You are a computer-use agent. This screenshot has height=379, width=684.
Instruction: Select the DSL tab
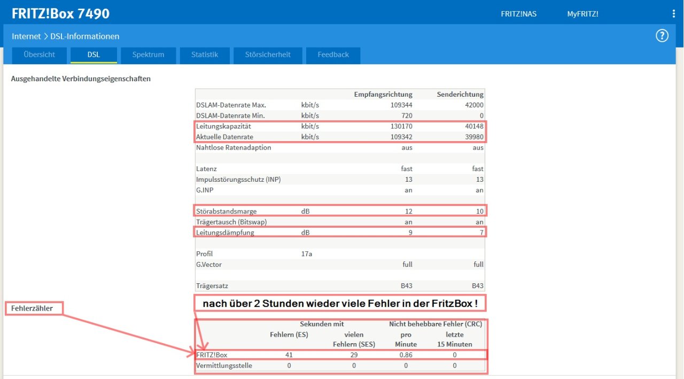[x=94, y=55]
